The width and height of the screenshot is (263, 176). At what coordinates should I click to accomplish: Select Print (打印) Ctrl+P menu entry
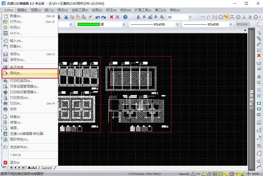pos(30,103)
